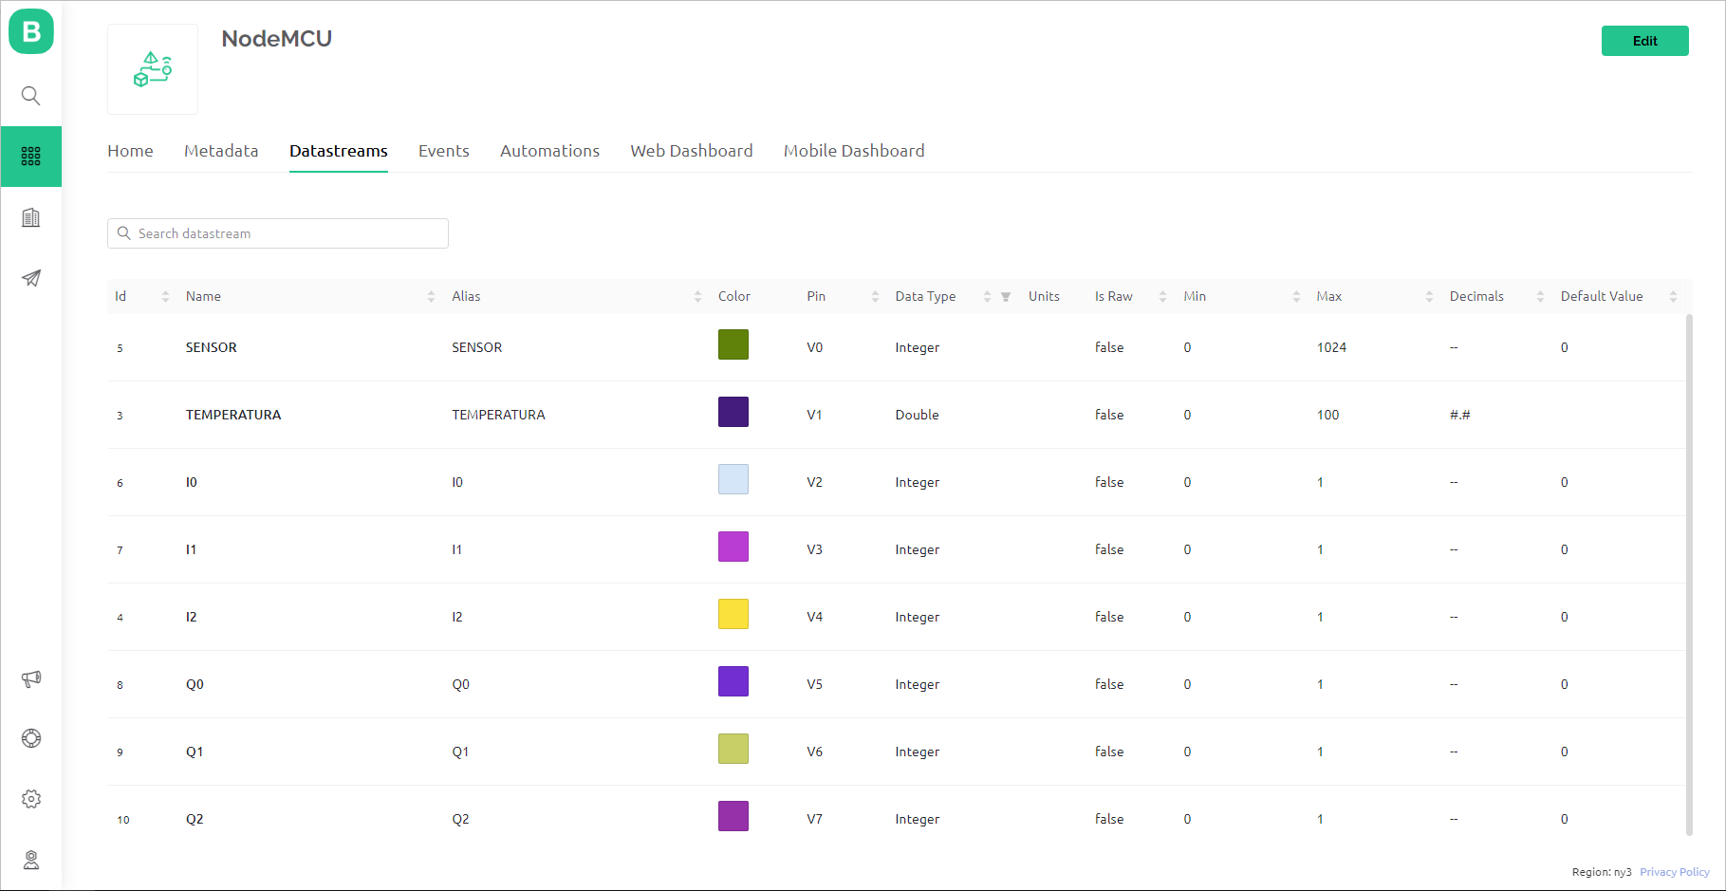The width and height of the screenshot is (1726, 891).
Task: Click the magenta I1 color swatch
Action: pos(733,547)
